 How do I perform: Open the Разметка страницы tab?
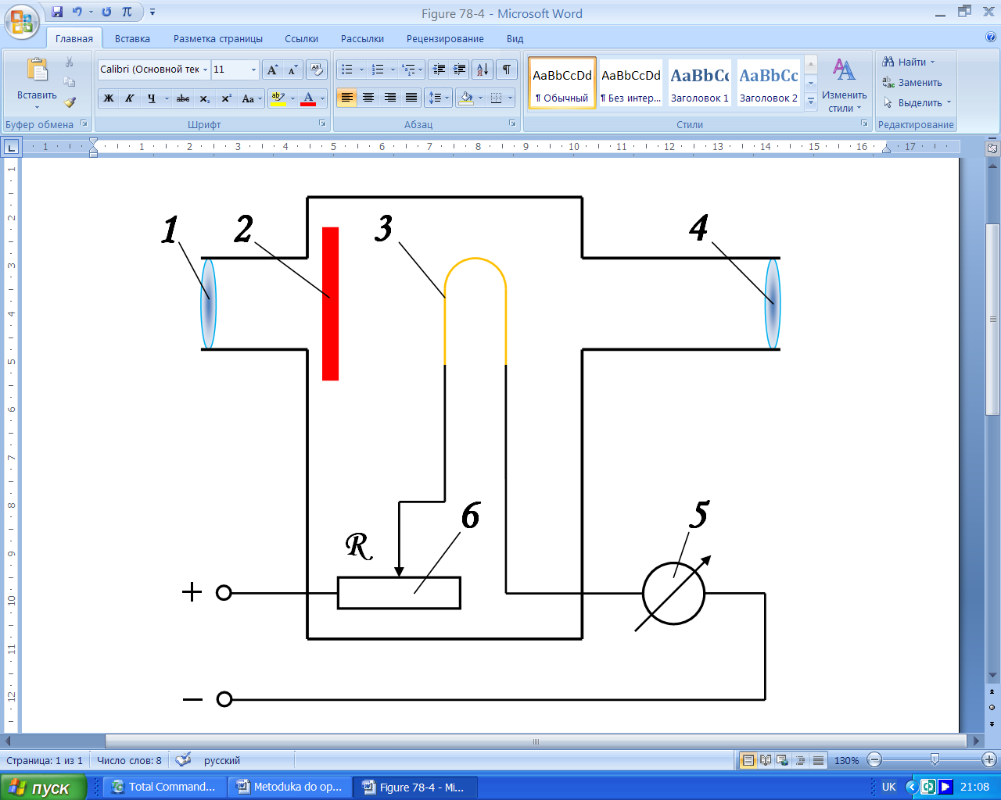tap(218, 38)
